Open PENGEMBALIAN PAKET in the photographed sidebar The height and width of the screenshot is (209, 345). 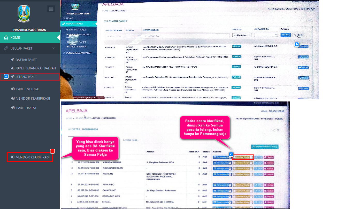point(77,53)
